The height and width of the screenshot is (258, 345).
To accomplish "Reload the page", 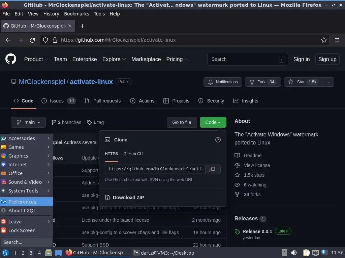I will pyautogui.click(x=32, y=40).
